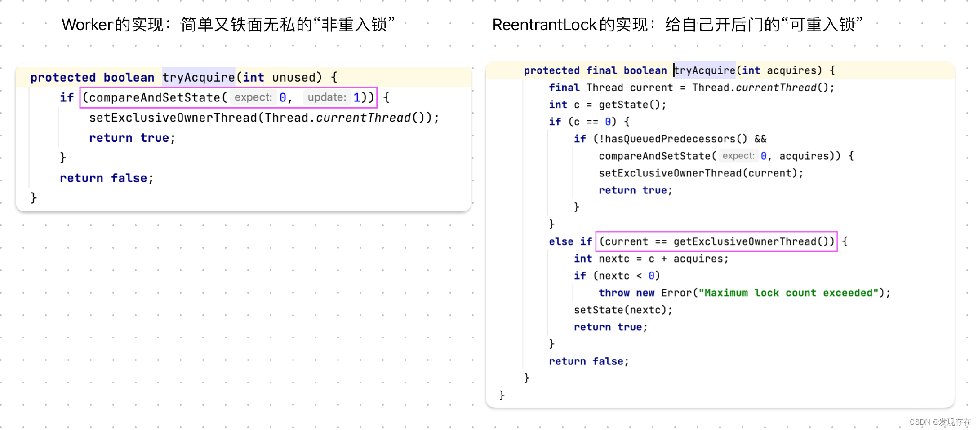978x430 pixels.
Task: Click the 'if (nextc < 0)' line
Action: (x=617, y=276)
